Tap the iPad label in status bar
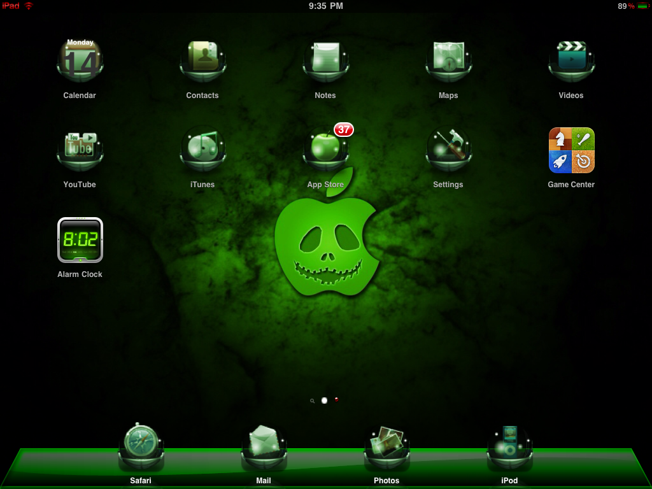Image resolution: width=652 pixels, height=489 pixels. [11, 6]
